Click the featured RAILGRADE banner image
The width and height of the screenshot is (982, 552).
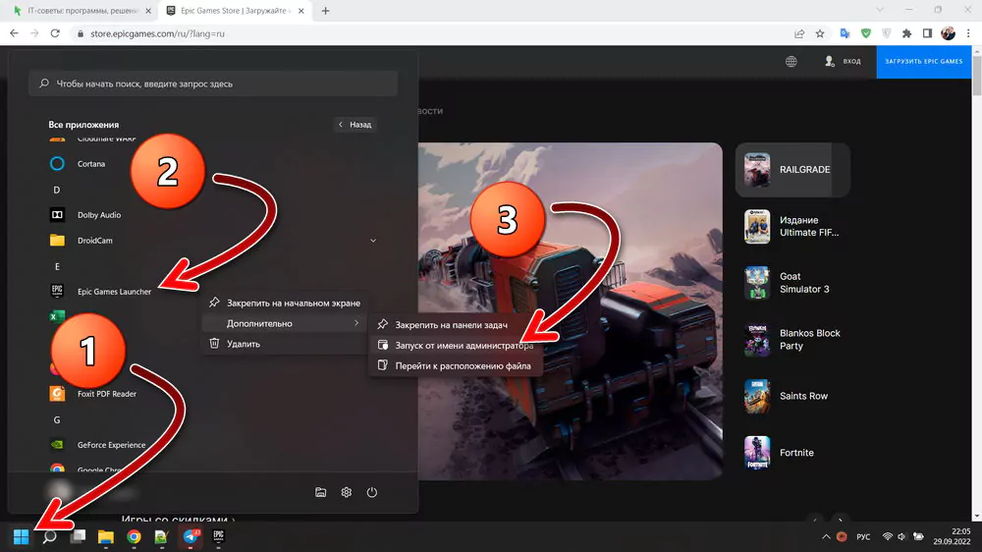(571, 311)
